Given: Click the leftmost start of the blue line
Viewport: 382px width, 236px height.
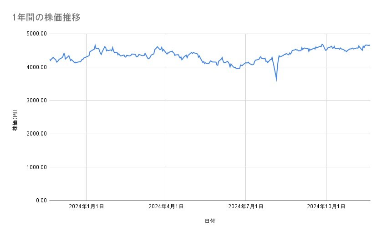Looking at the screenshot, I should (50, 60).
